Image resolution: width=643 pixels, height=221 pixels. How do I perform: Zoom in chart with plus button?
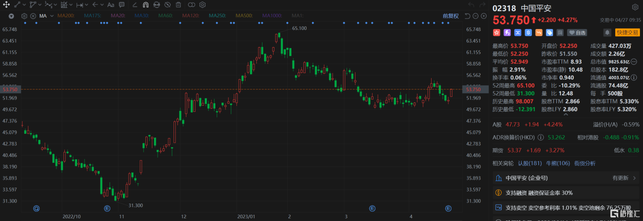coord(484,16)
